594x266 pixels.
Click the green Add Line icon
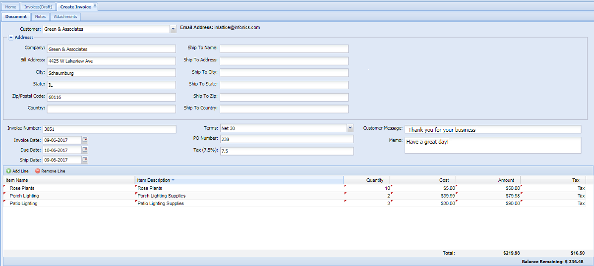(x=8, y=171)
